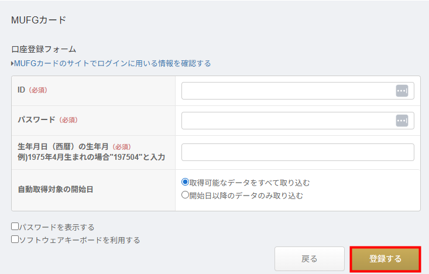The width and height of the screenshot is (429, 274).
Task: Select the 取得可能なデータをすべて取り込む radio button
Action: 186,183
